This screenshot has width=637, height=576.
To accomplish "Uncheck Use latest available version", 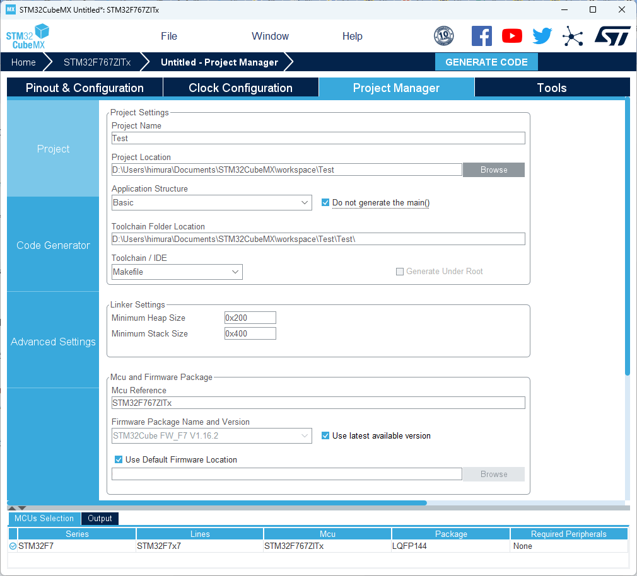I will pyautogui.click(x=325, y=435).
